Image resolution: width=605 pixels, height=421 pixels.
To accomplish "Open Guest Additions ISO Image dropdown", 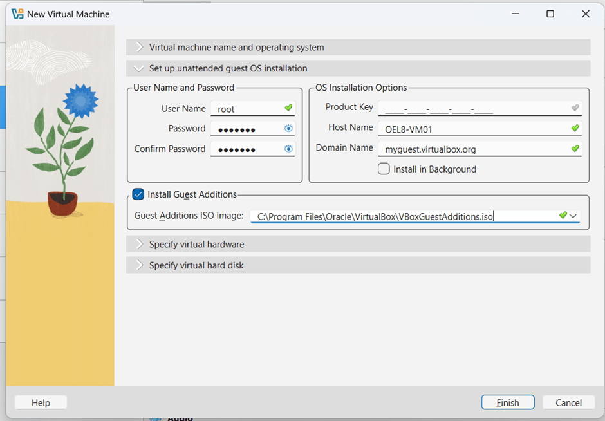I will (x=573, y=216).
